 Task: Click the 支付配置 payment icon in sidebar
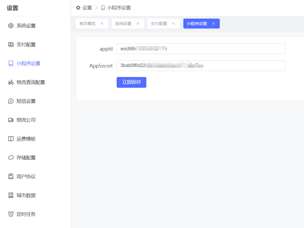click(x=11, y=44)
